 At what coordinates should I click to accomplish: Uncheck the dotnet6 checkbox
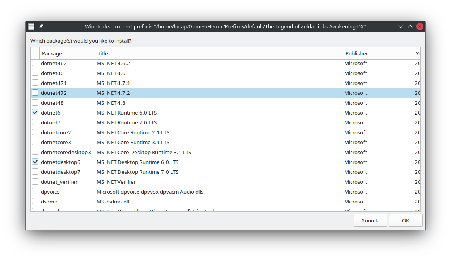pyautogui.click(x=35, y=112)
